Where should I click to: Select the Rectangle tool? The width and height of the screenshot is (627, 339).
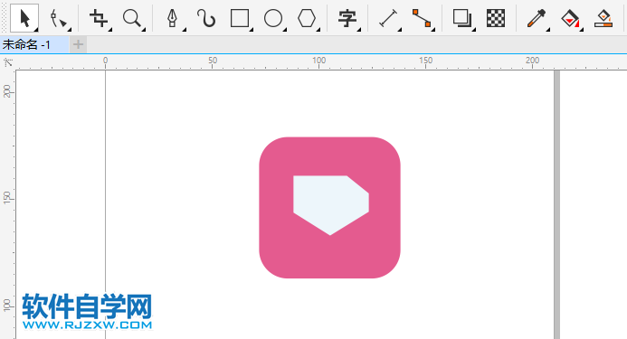pos(240,18)
